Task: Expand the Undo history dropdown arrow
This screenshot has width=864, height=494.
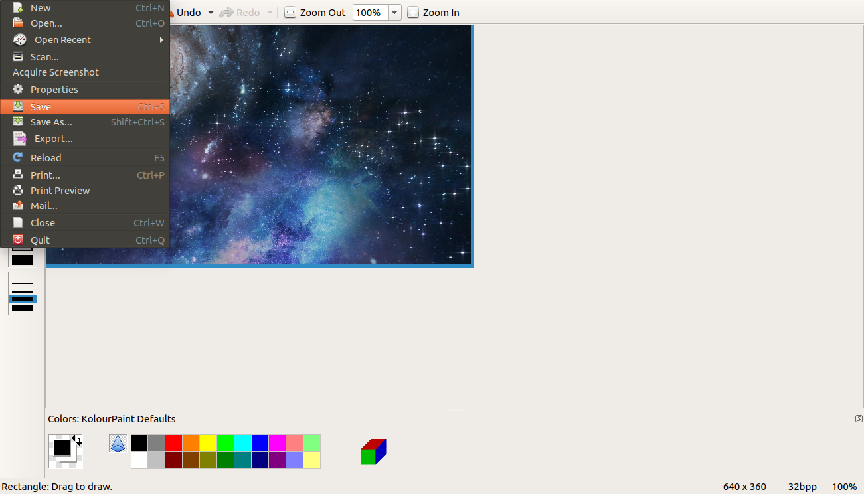Action: pyautogui.click(x=211, y=13)
